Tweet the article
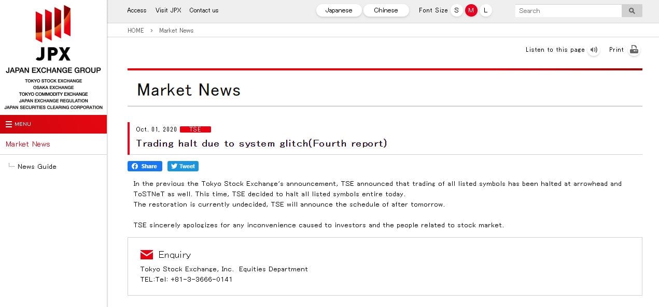659x307 pixels. point(183,166)
